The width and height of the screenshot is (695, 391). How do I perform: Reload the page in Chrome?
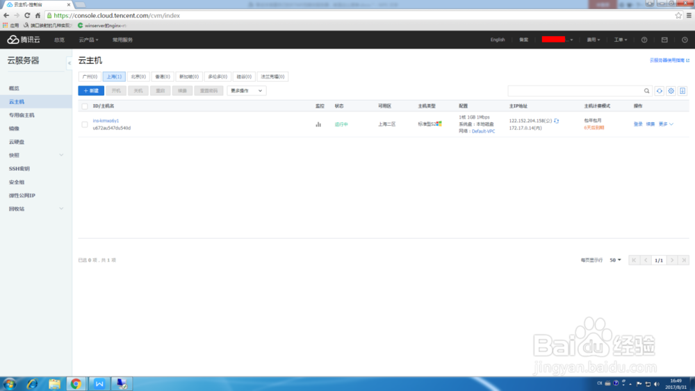click(27, 15)
